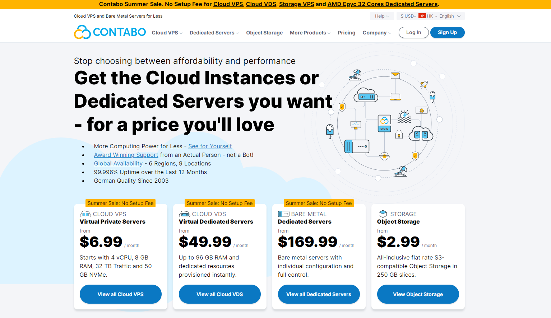The height and width of the screenshot is (318, 551).
Task: Click the cloud with two servers icon
Action: coord(421,134)
